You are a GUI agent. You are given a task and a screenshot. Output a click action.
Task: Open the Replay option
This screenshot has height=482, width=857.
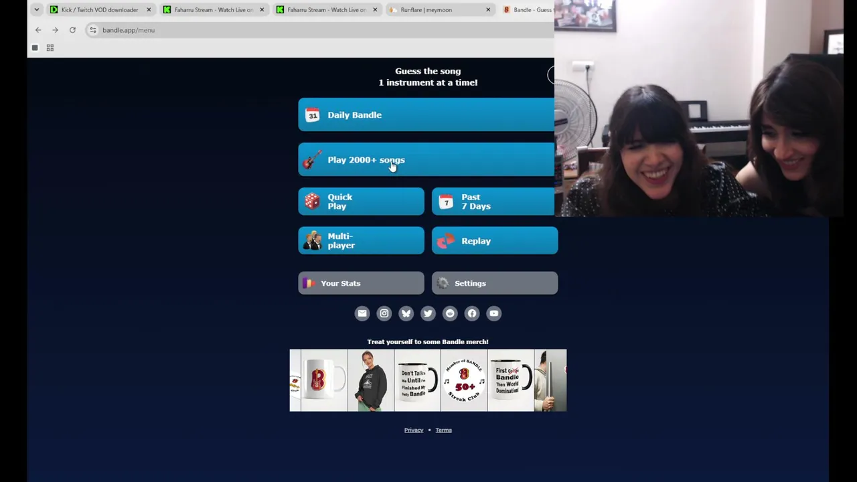(495, 241)
